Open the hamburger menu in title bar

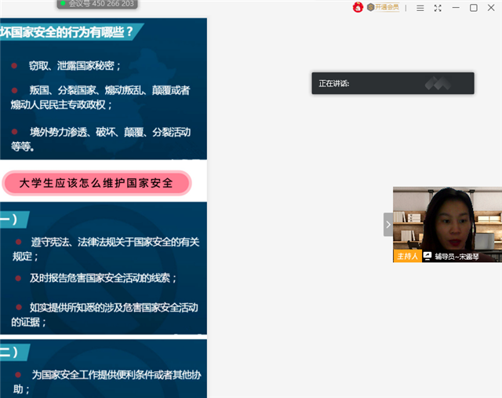click(420, 8)
